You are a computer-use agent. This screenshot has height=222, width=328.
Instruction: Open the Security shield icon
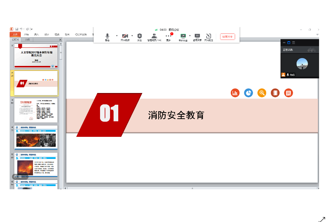tap(139, 36)
